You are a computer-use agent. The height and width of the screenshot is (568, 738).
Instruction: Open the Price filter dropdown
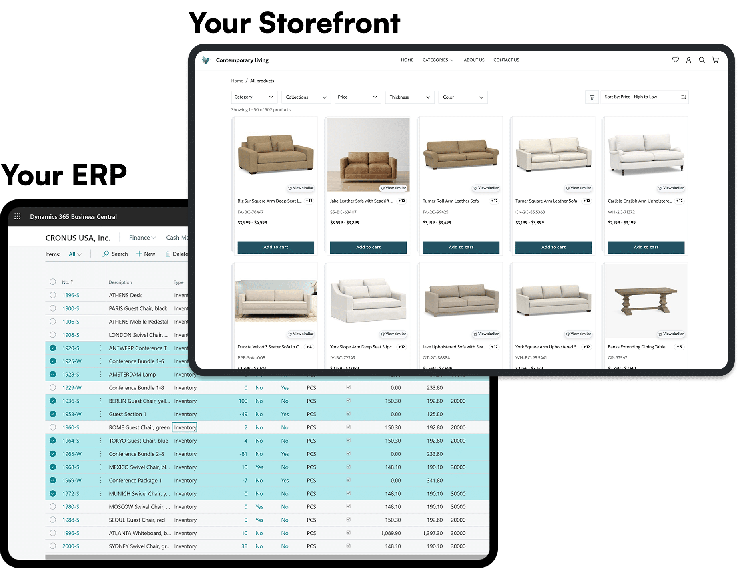(357, 97)
